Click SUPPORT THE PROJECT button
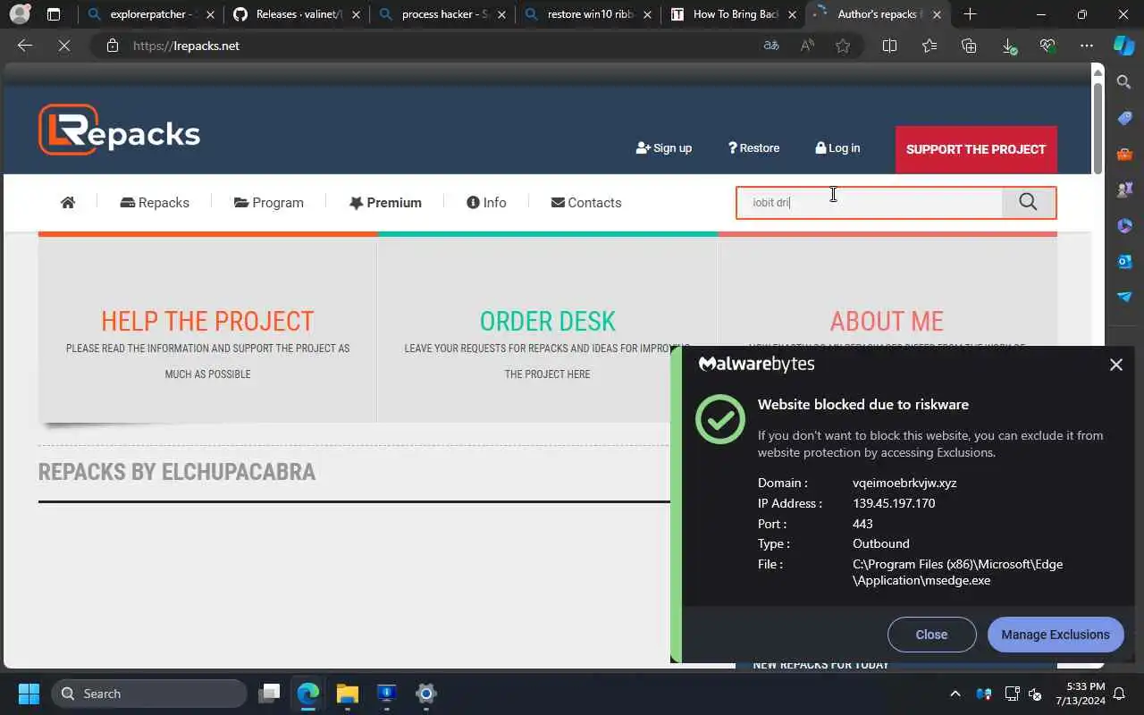The width and height of the screenshot is (1144, 715). pyautogui.click(x=976, y=149)
